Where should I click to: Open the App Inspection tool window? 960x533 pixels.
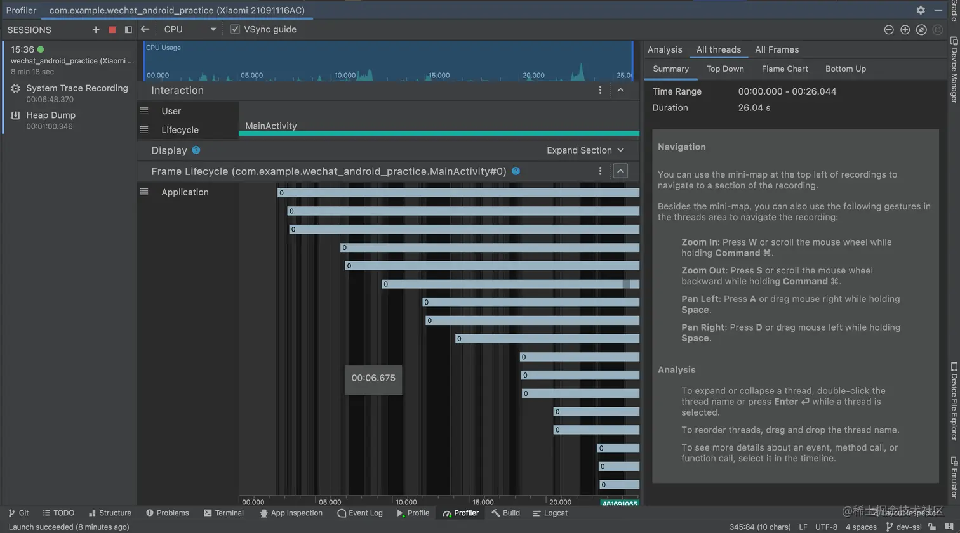point(291,513)
